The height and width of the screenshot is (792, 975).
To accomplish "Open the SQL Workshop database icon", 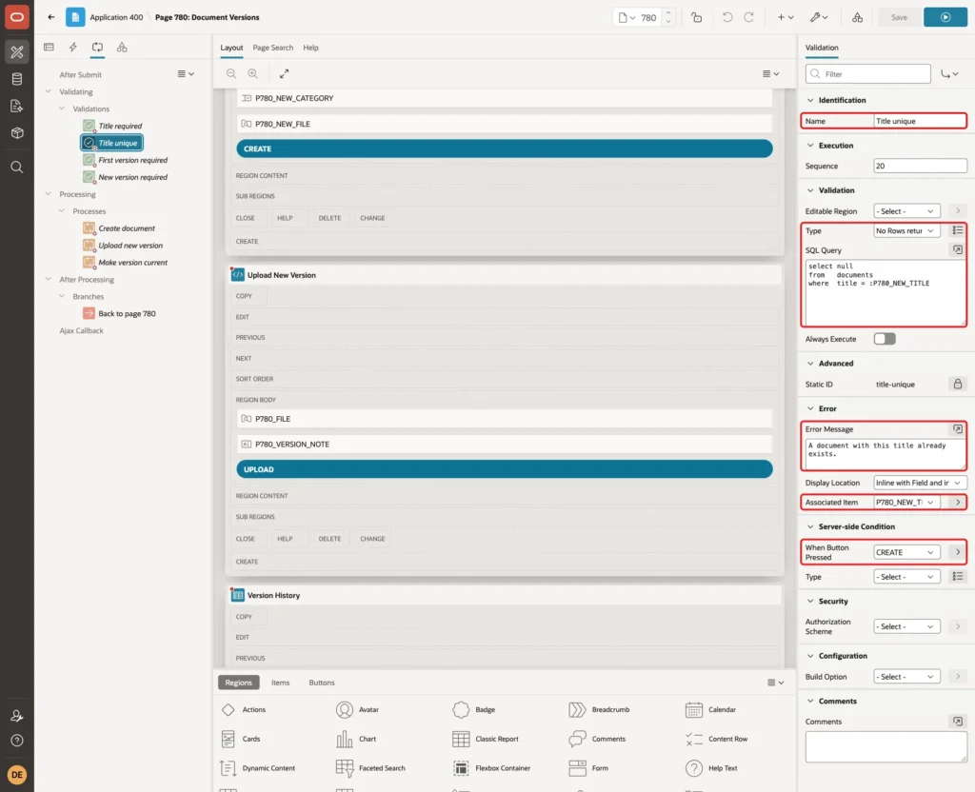I will 17,79.
